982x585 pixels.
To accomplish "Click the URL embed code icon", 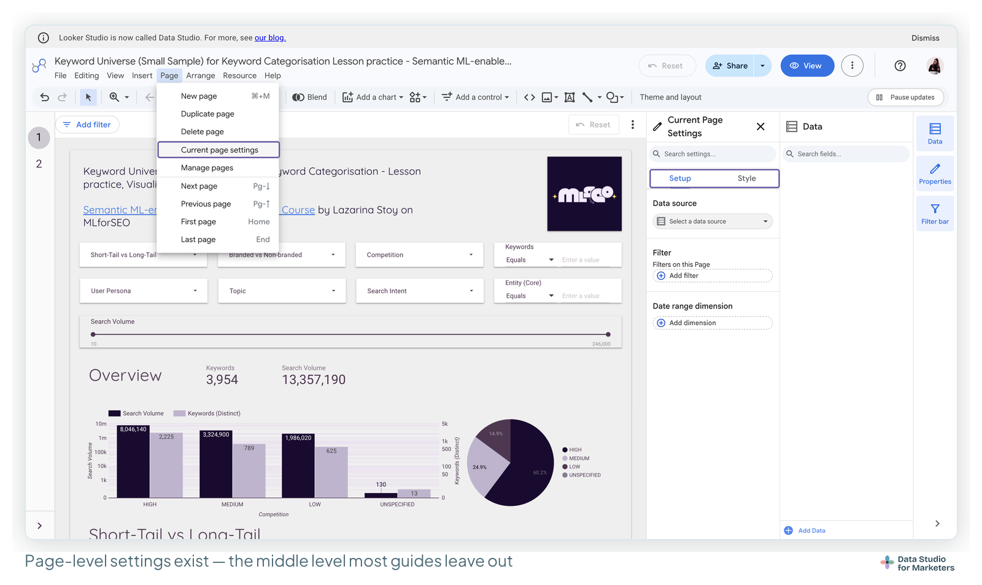I will pos(529,97).
